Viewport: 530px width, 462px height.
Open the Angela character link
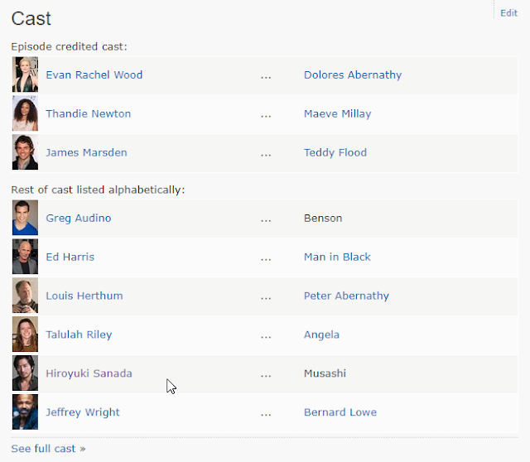[321, 334]
